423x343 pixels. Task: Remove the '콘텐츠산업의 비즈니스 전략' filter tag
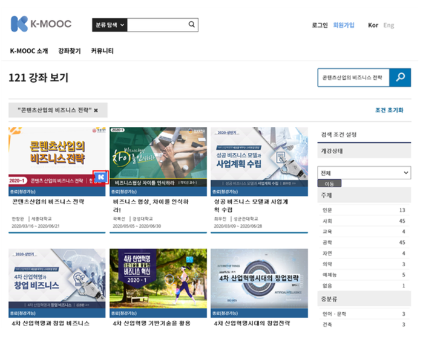pyautogui.click(x=96, y=111)
